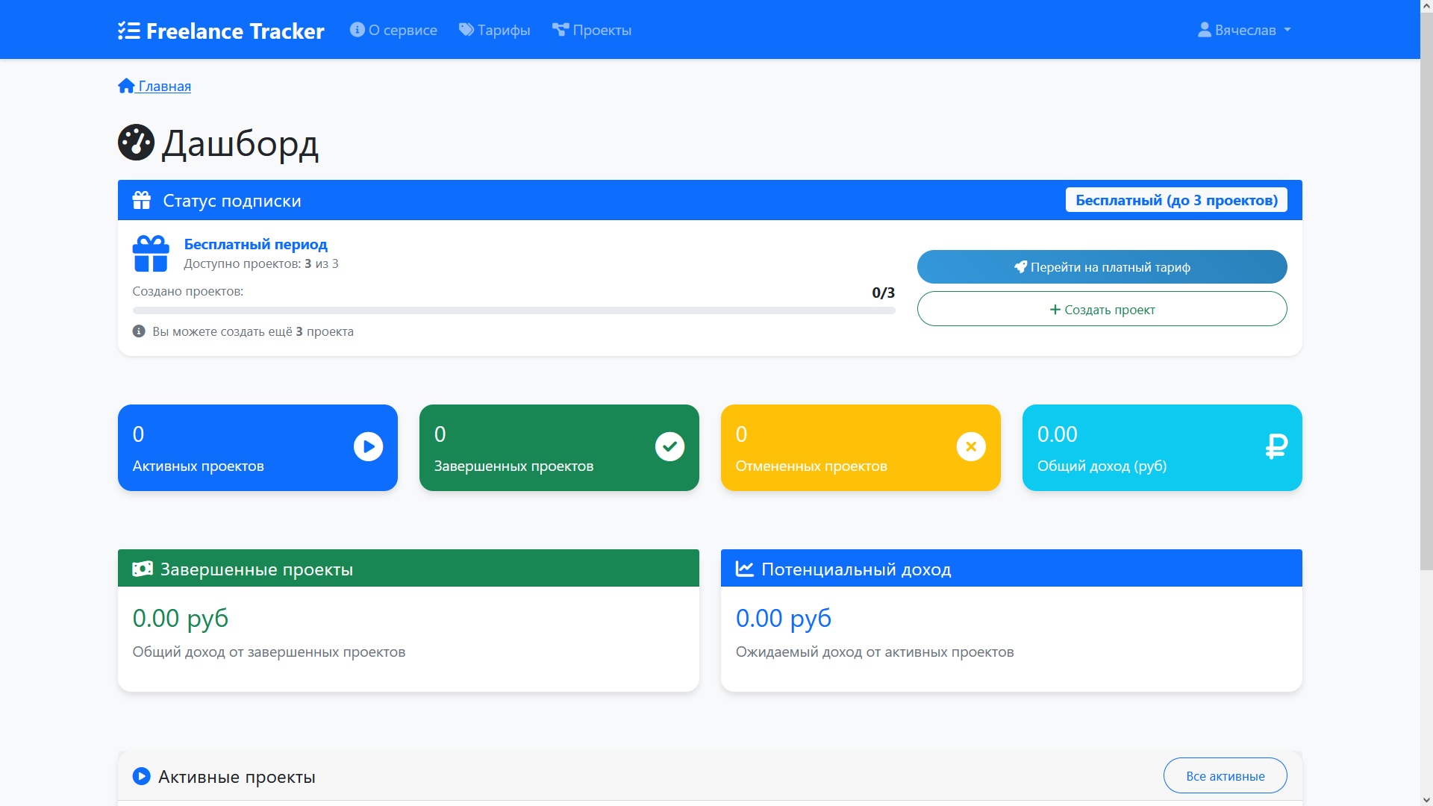Image resolution: width=1433 pixels, height=806 pixels.
Task: Click the checkmark icon on Завершенных проектов card
Action: coord(669,446)
